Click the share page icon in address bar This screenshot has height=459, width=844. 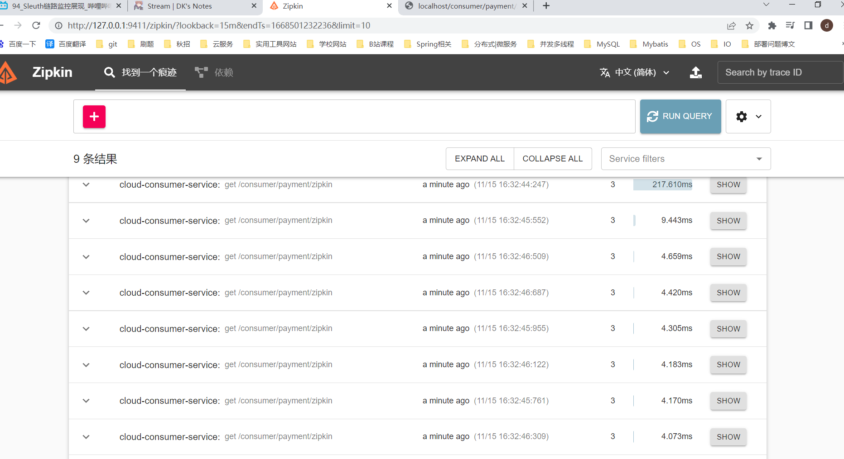[x=731, y=26]
